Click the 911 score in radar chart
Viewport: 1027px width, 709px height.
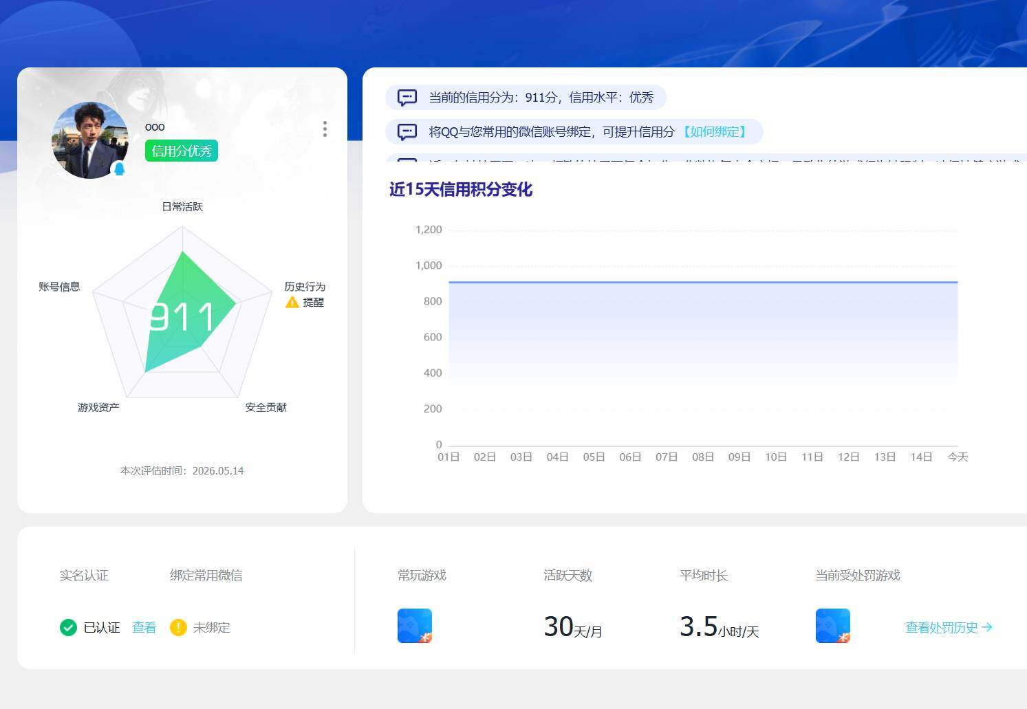[182, 317]
